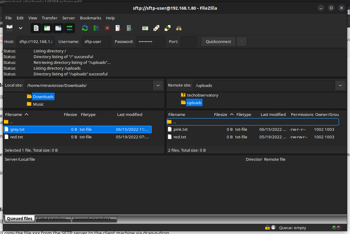Open the local site path dropdown
Viewport: 350px width, 234px height.
point(158,85)
